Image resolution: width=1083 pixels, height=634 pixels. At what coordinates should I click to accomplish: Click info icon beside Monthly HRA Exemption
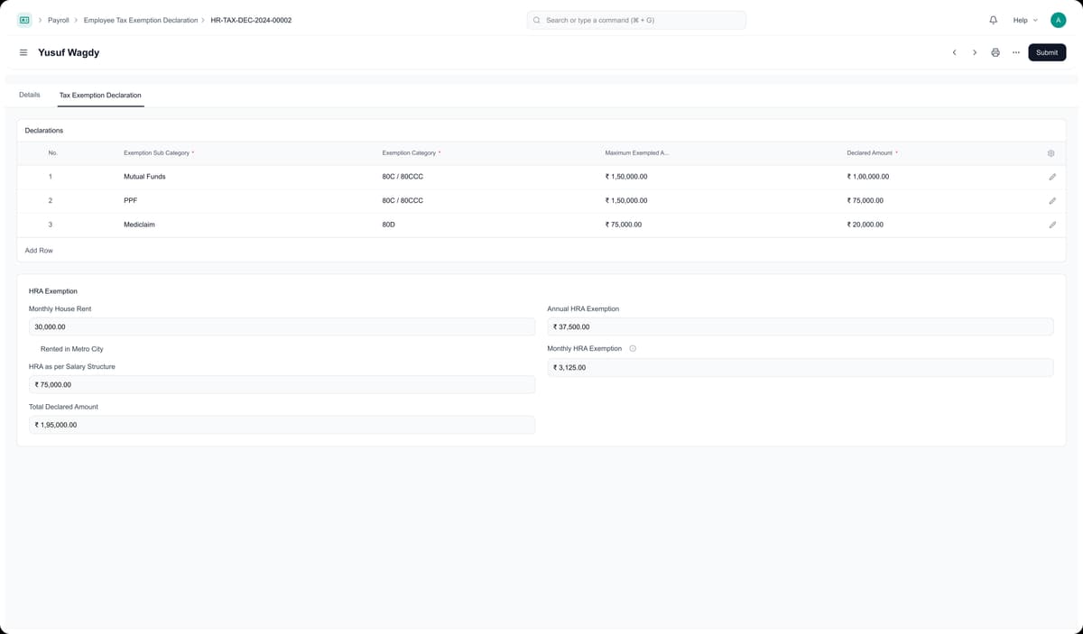click(x=633, y=349)
